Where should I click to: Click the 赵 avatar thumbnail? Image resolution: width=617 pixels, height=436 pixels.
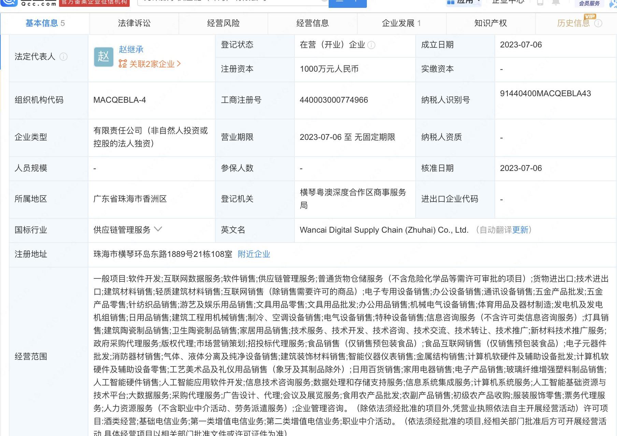pyautogui.click(x=103, y=57)
